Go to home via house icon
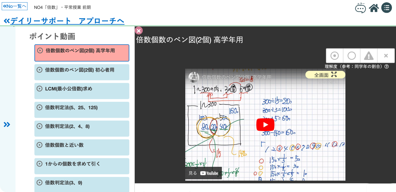Screen dimensions: 396x192 click(x=374, y=8)
